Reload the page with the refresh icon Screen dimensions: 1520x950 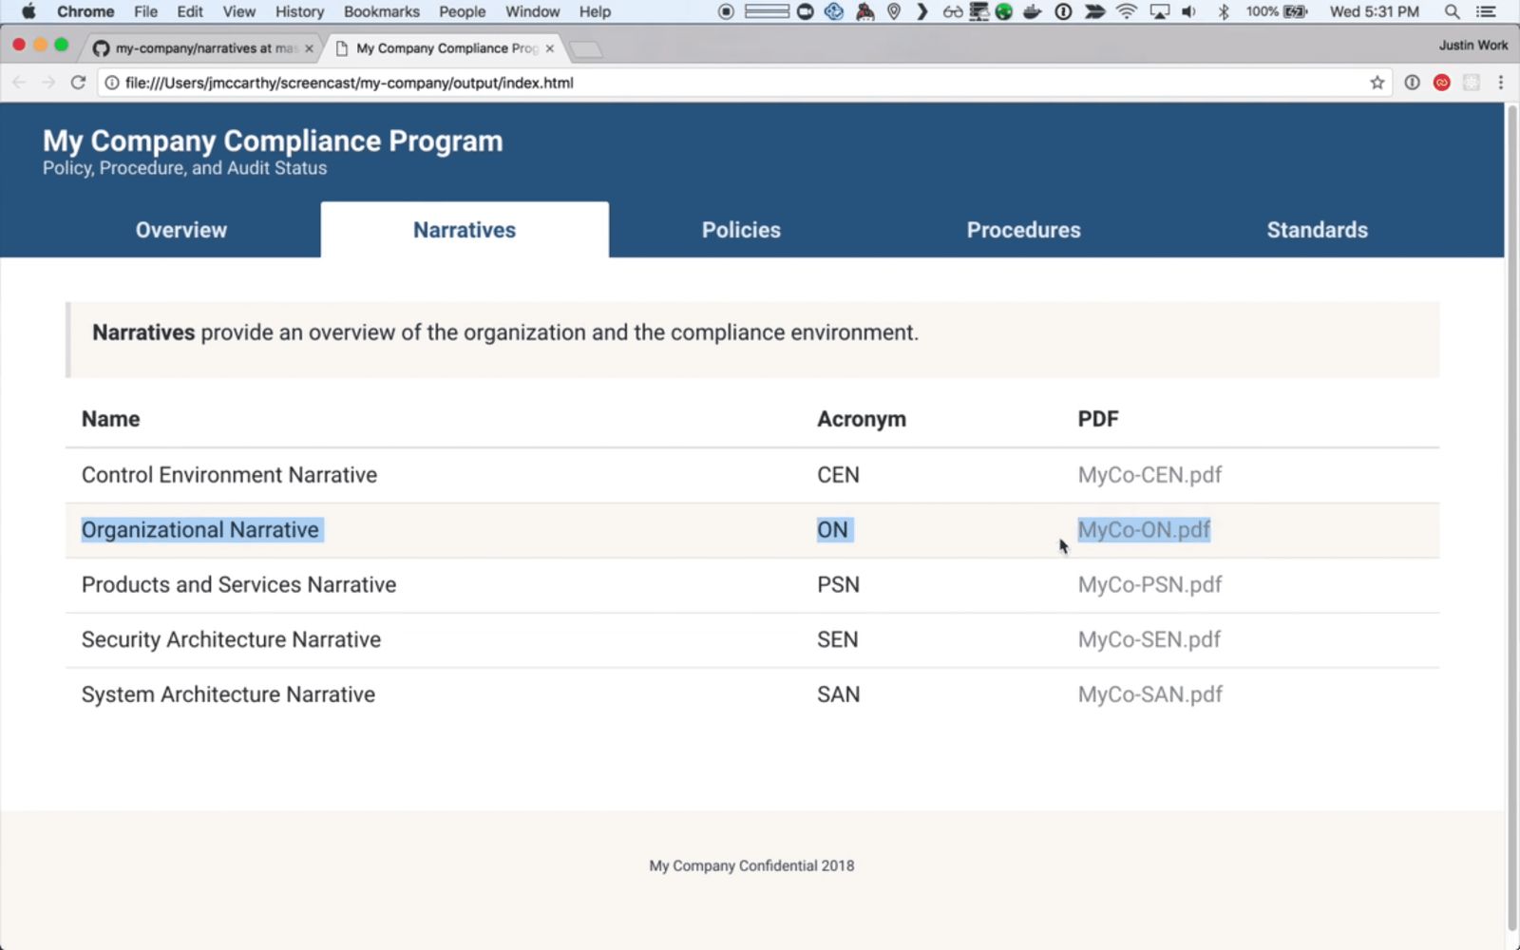[x=78, y=82]
